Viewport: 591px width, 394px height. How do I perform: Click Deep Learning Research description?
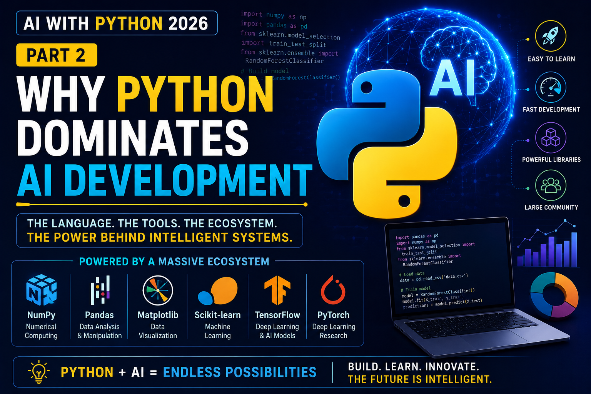click(x=334, y=331)
